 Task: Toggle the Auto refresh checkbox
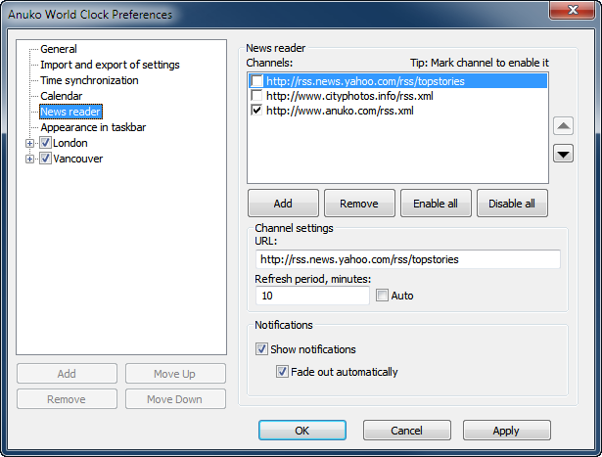383,296
